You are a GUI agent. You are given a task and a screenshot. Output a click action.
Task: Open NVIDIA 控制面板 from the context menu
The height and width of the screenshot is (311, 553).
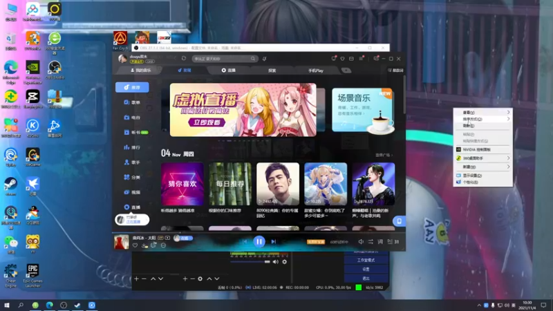[482, 149]
